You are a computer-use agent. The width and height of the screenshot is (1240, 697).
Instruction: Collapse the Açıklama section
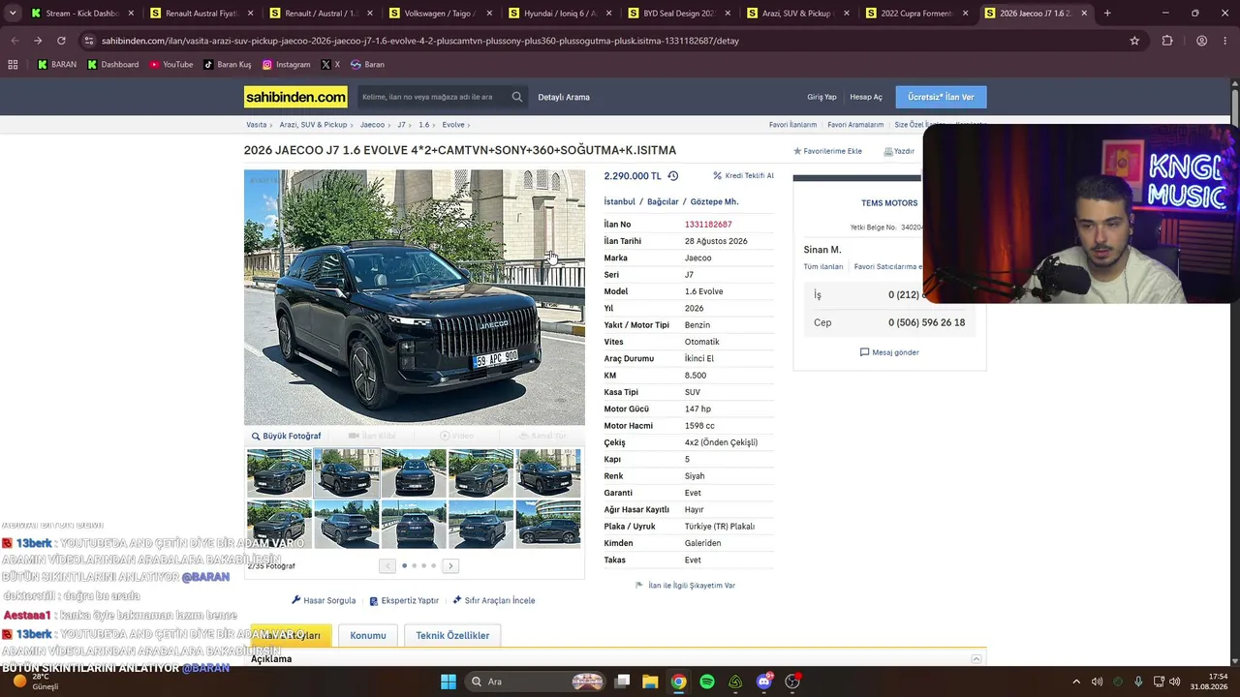point(976,659)
